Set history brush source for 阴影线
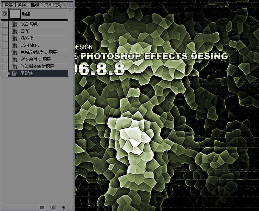The image size is (259, 211). click(5, 73)
